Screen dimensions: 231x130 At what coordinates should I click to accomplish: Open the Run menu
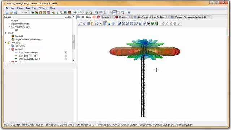[35, 8]
